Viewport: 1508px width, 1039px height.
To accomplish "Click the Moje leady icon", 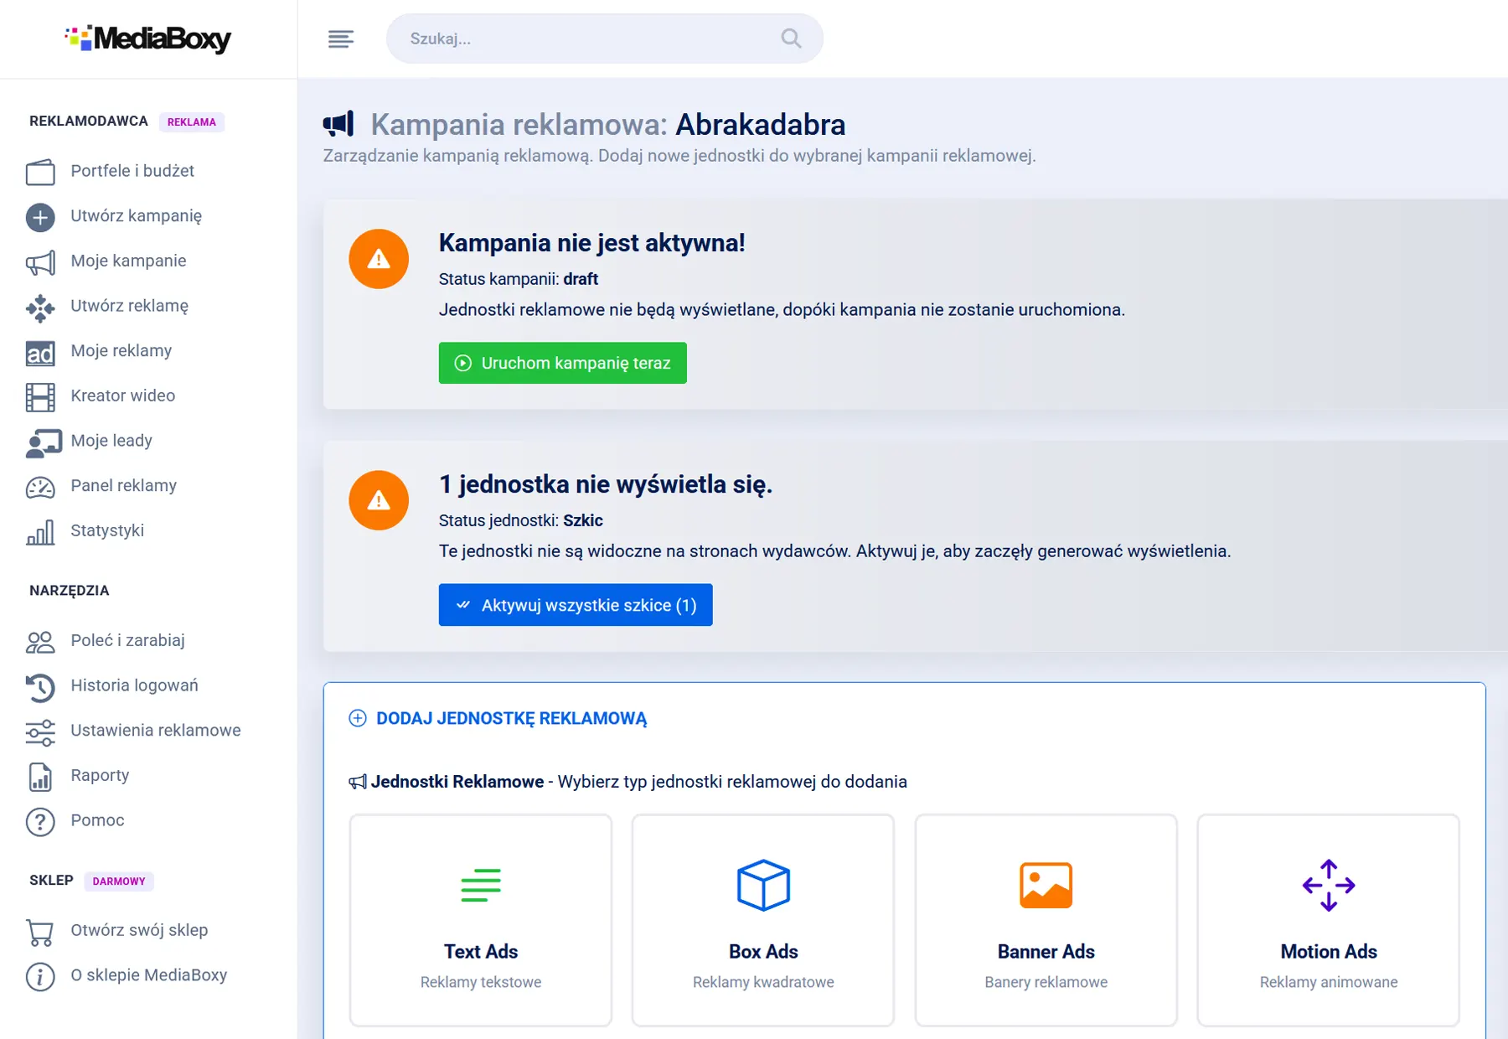I will (44, 442).
